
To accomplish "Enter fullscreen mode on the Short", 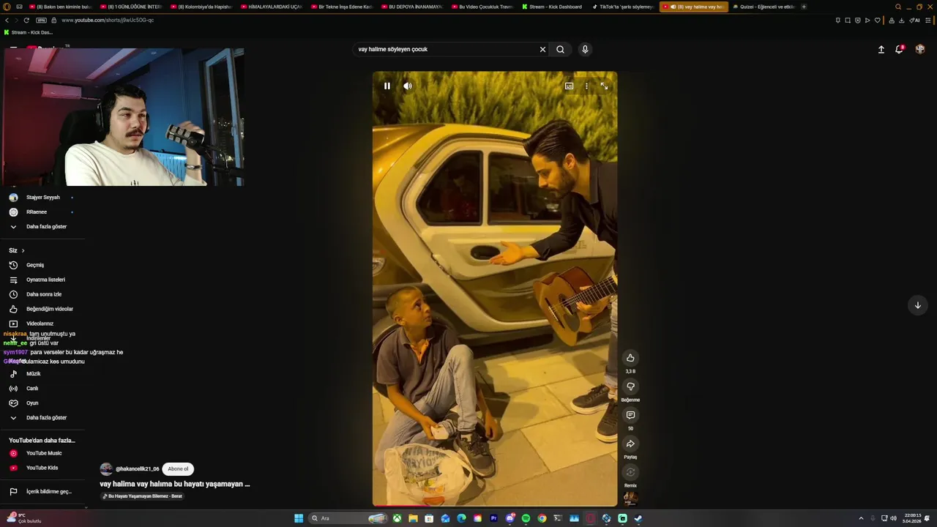I will click(x=604, y=86).
